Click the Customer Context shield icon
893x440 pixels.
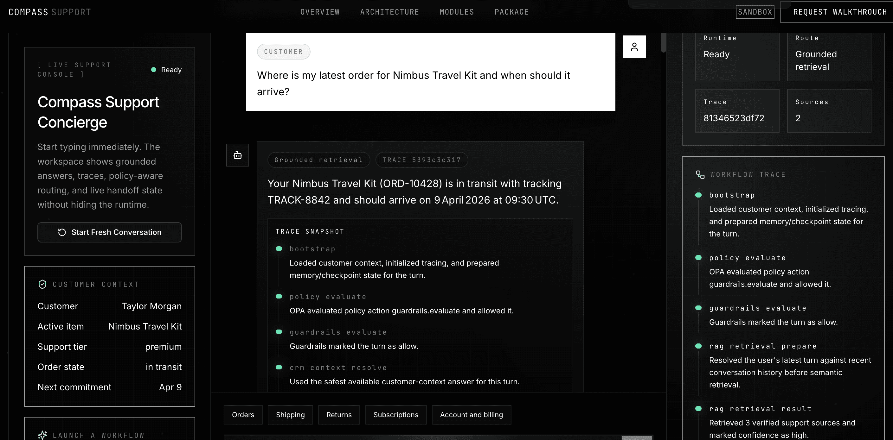(x=42, y=284)
